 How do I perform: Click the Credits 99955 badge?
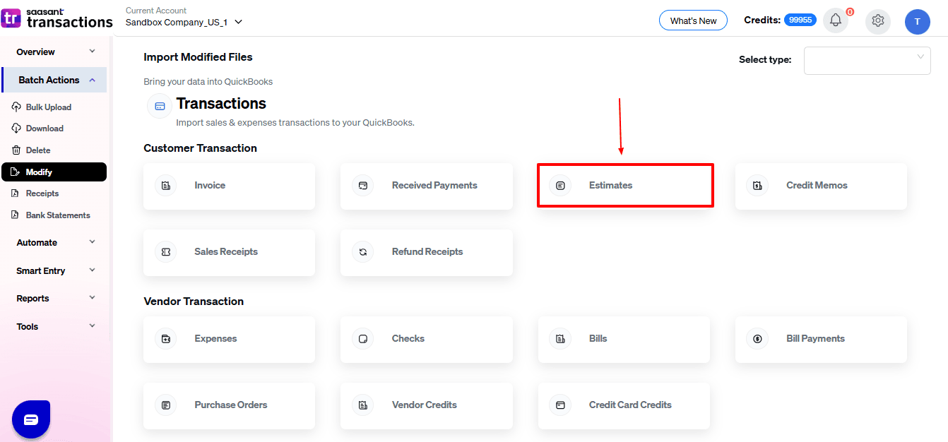point(800,20)
